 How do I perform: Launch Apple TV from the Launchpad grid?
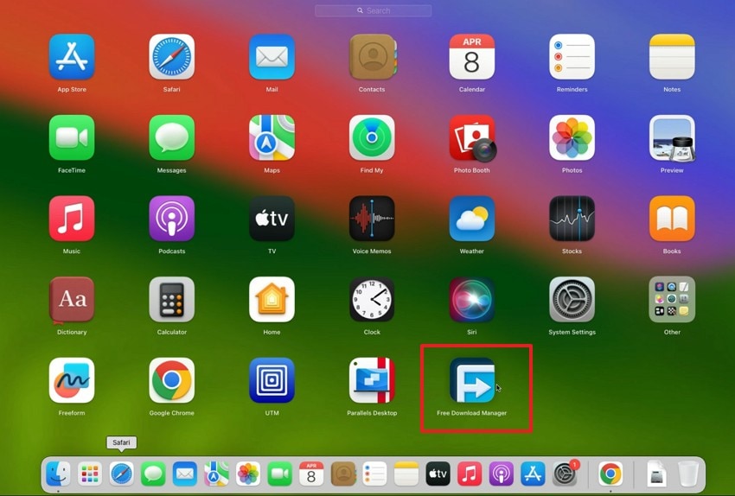coord(272,219)
